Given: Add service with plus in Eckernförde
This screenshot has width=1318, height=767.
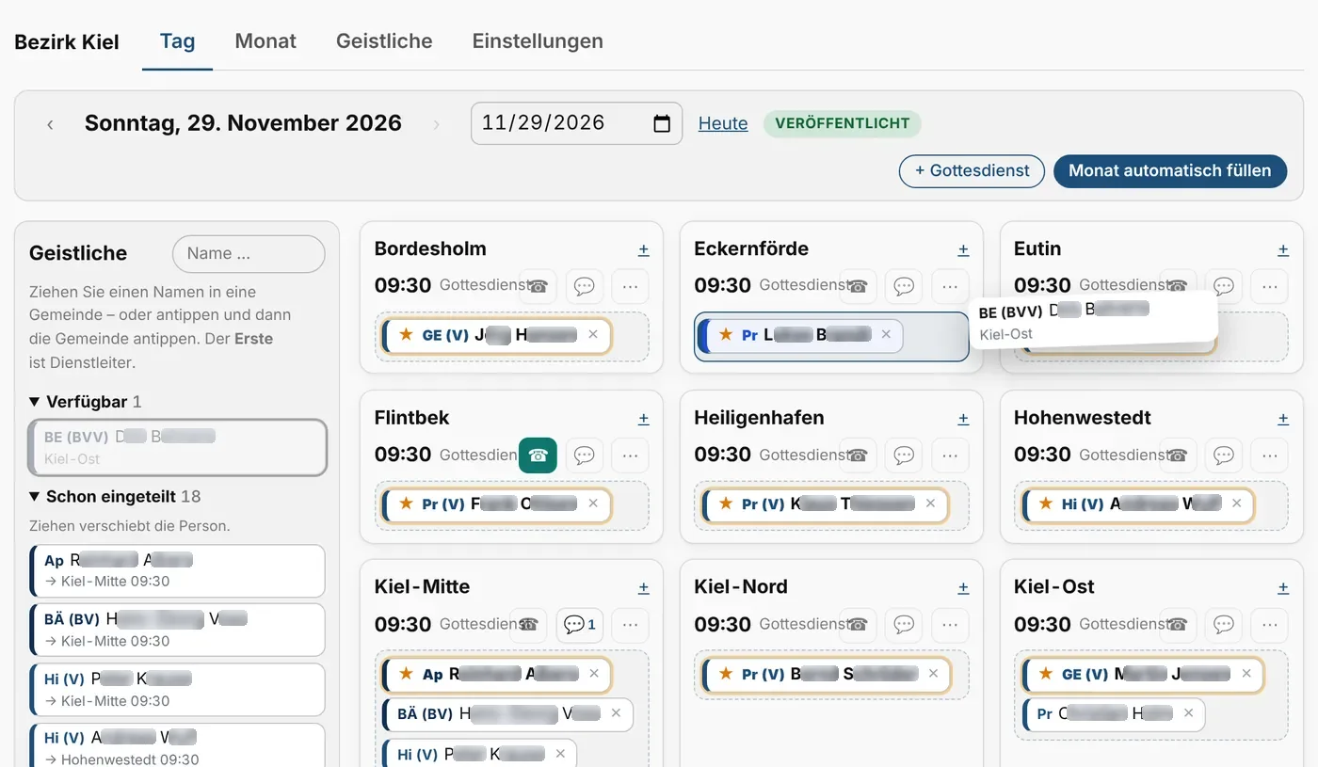Looking at the screenshot, I should 964,249.
